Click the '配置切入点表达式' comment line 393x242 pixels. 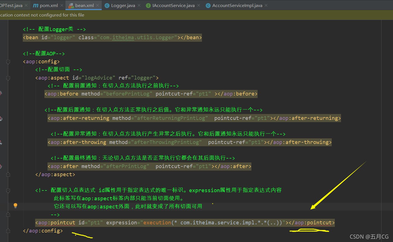coord(158,190)
